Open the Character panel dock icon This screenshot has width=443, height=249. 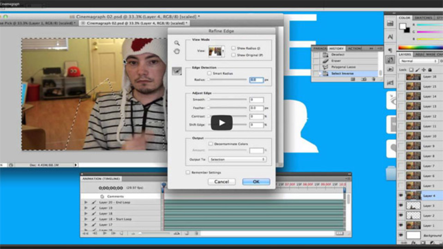pos(390,37)
